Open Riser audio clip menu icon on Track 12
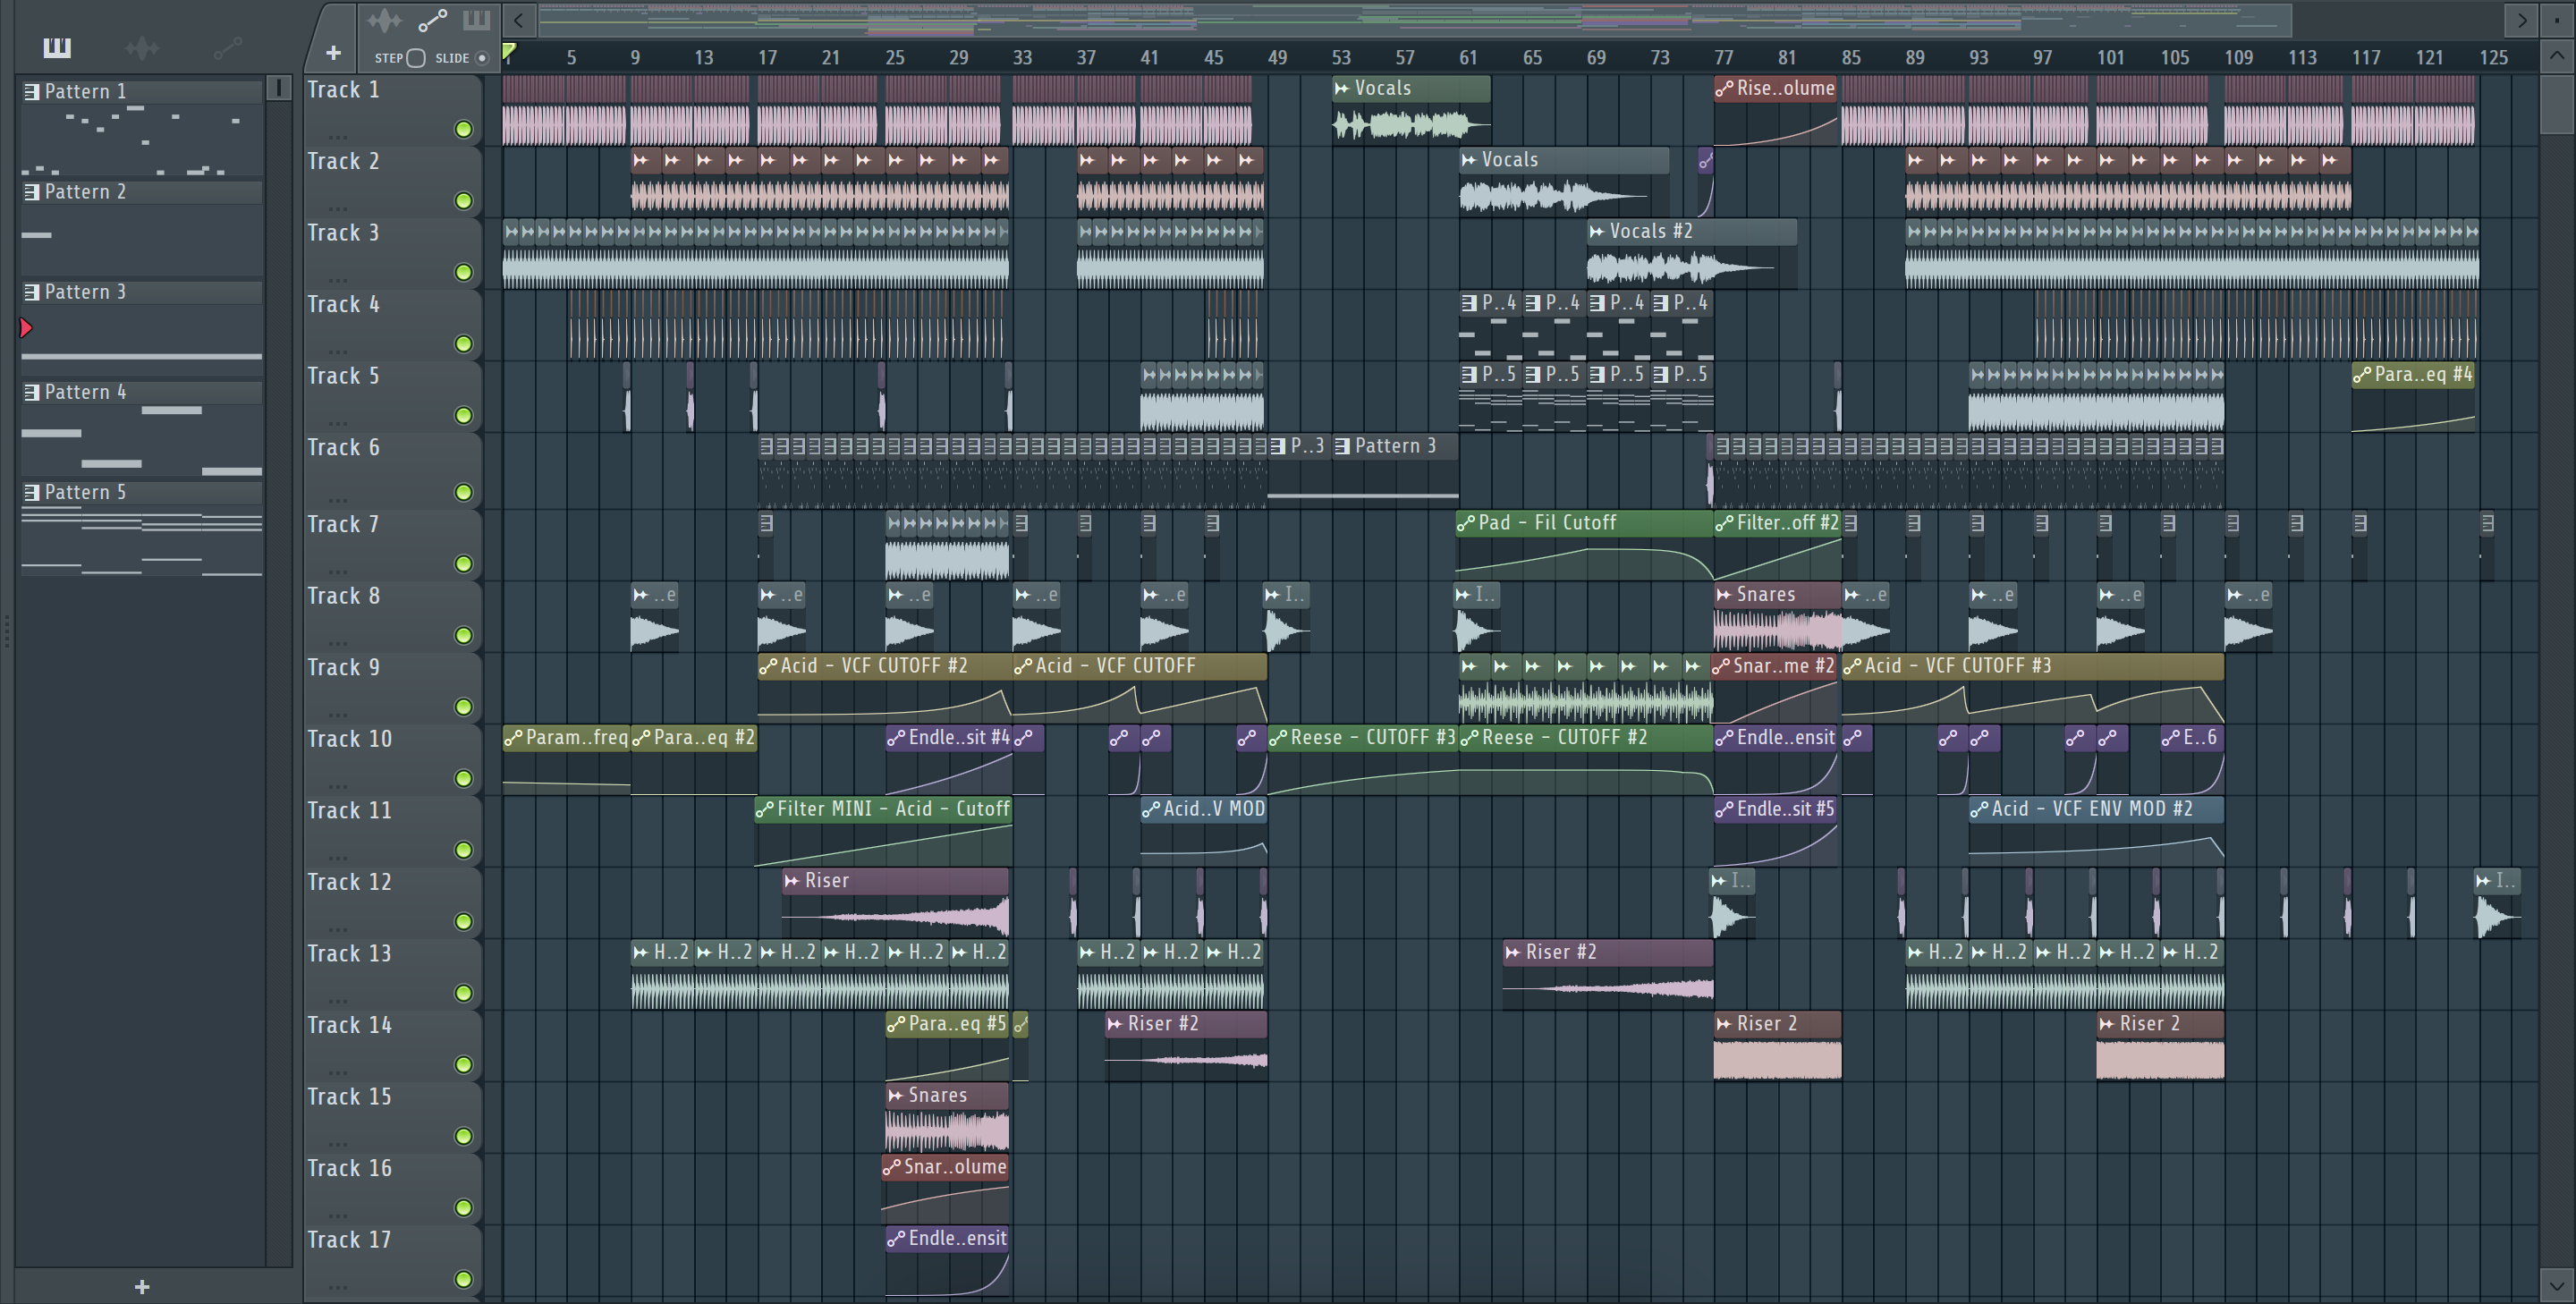2576x1304 pixels. pyautogui.click(x=791, y=881)
